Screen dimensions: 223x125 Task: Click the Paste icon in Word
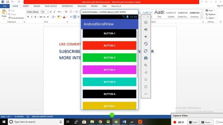coord(4,12)
